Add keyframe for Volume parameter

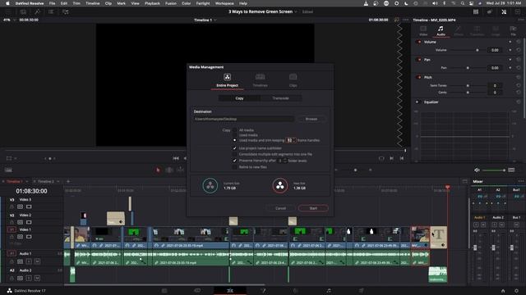click(510, 50)
